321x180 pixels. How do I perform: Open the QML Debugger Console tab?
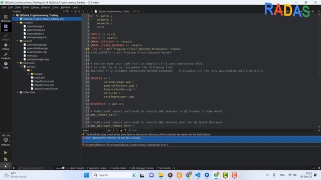[141, 168]
